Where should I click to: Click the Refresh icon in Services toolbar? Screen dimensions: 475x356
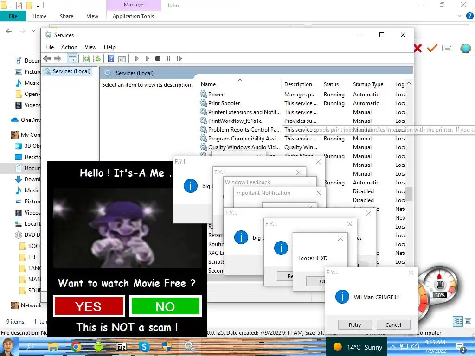click(86, 58)
